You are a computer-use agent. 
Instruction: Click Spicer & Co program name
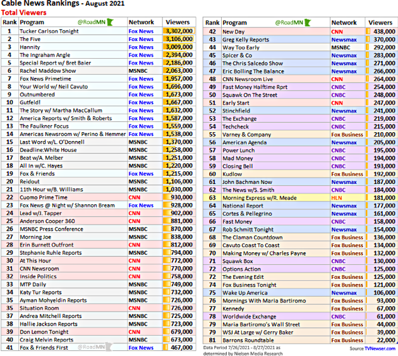pyautogui.click(x=238, y=56)
